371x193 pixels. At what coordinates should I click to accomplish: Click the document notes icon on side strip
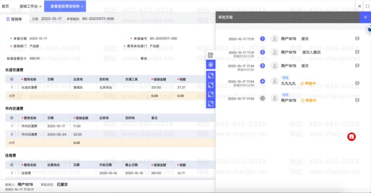pos(211,55)
